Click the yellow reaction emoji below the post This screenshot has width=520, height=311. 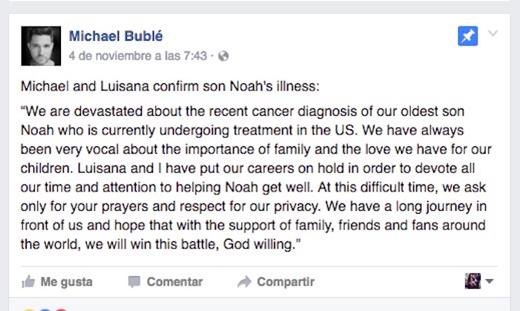pyautogui.click(x=29, y=309)
